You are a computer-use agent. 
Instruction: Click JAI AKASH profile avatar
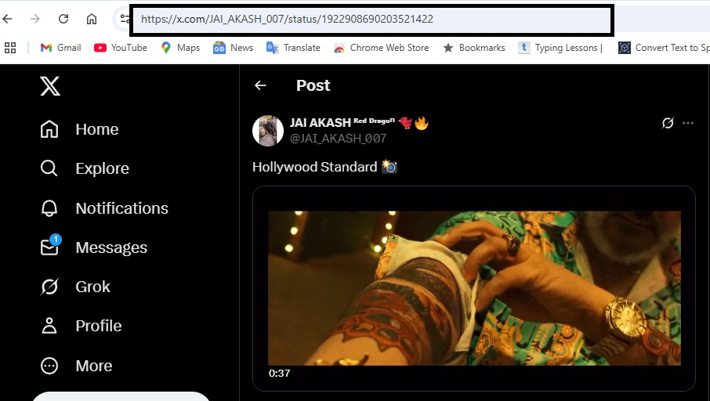click(x=268, y=131)
